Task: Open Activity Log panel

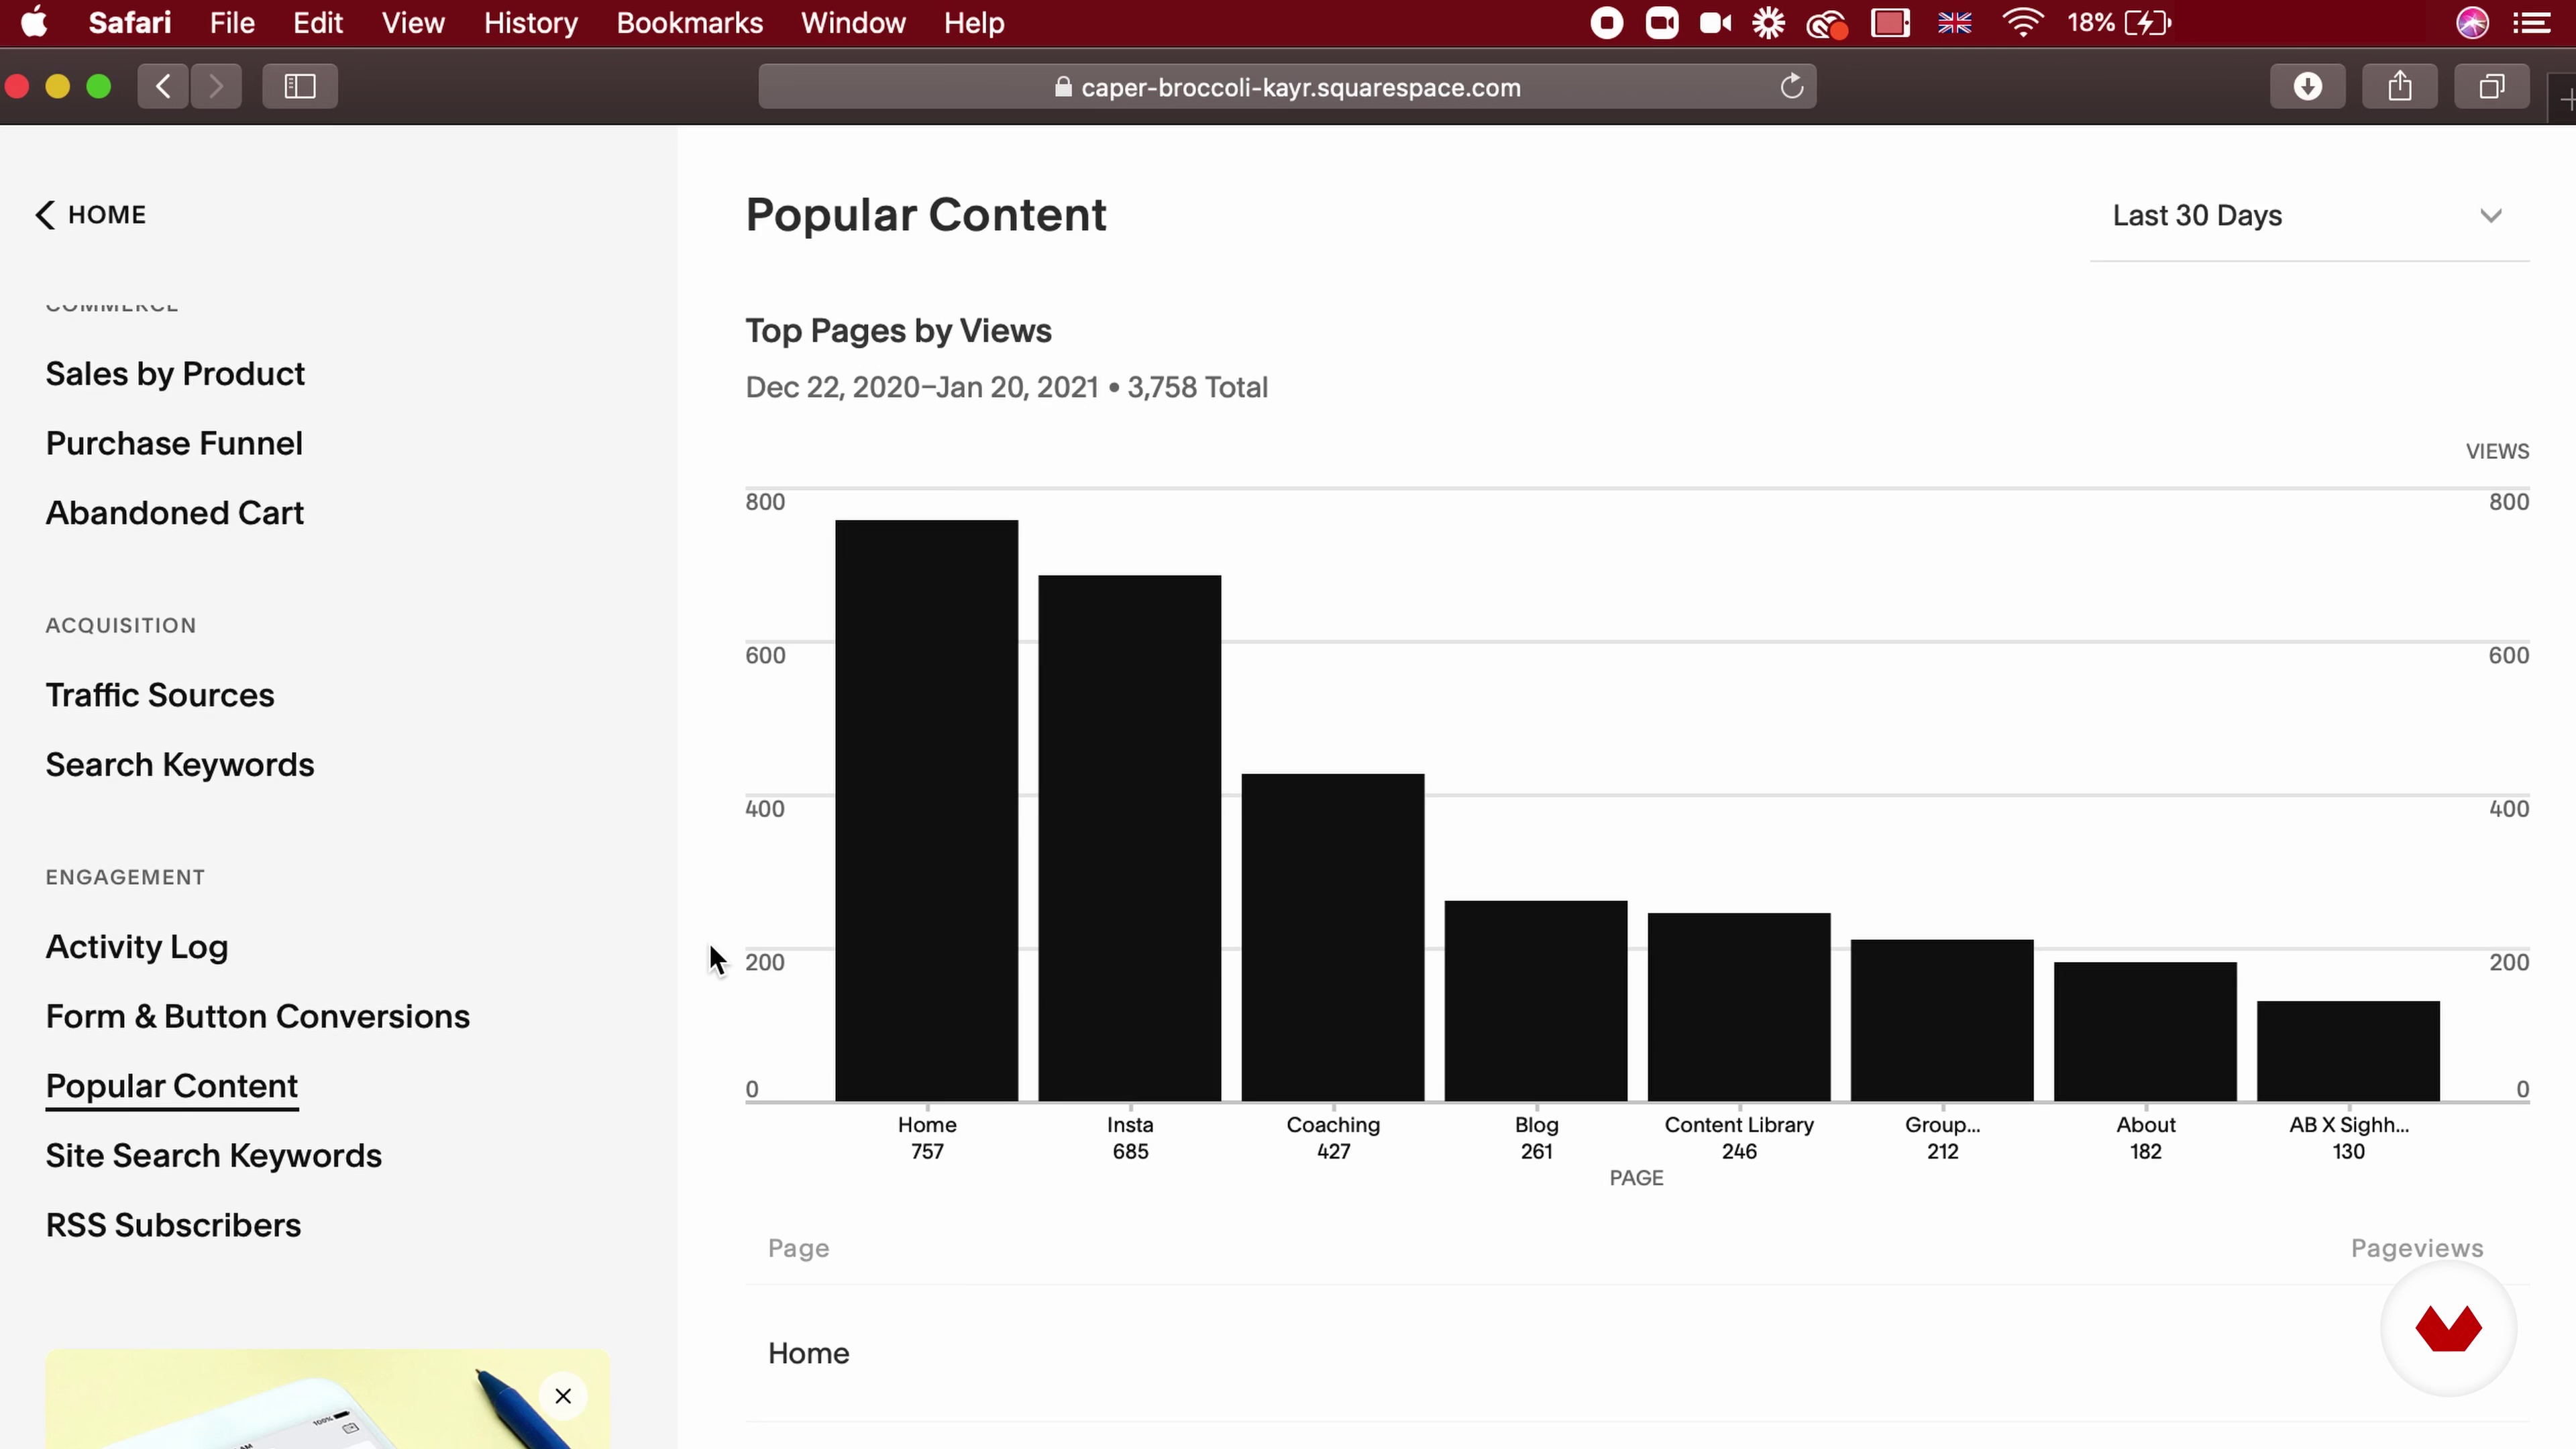Action: click(137, 947)
